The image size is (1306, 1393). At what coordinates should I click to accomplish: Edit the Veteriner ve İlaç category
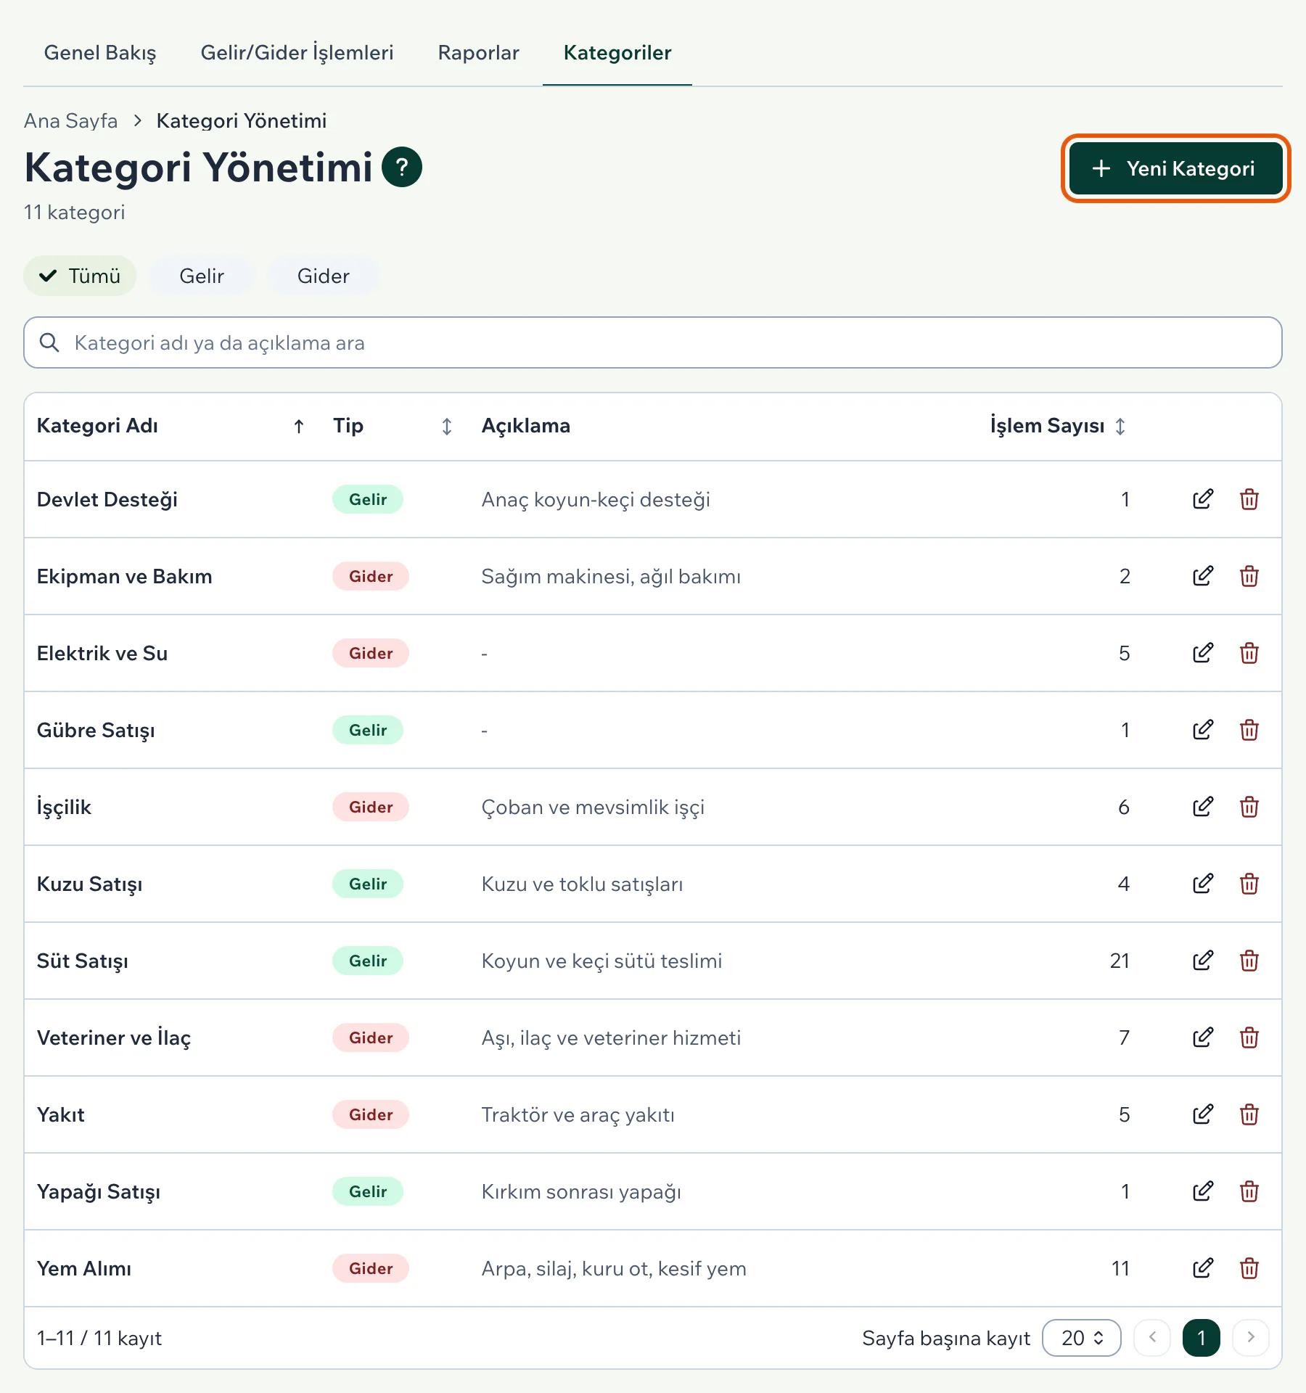tap(1202, 1037)
